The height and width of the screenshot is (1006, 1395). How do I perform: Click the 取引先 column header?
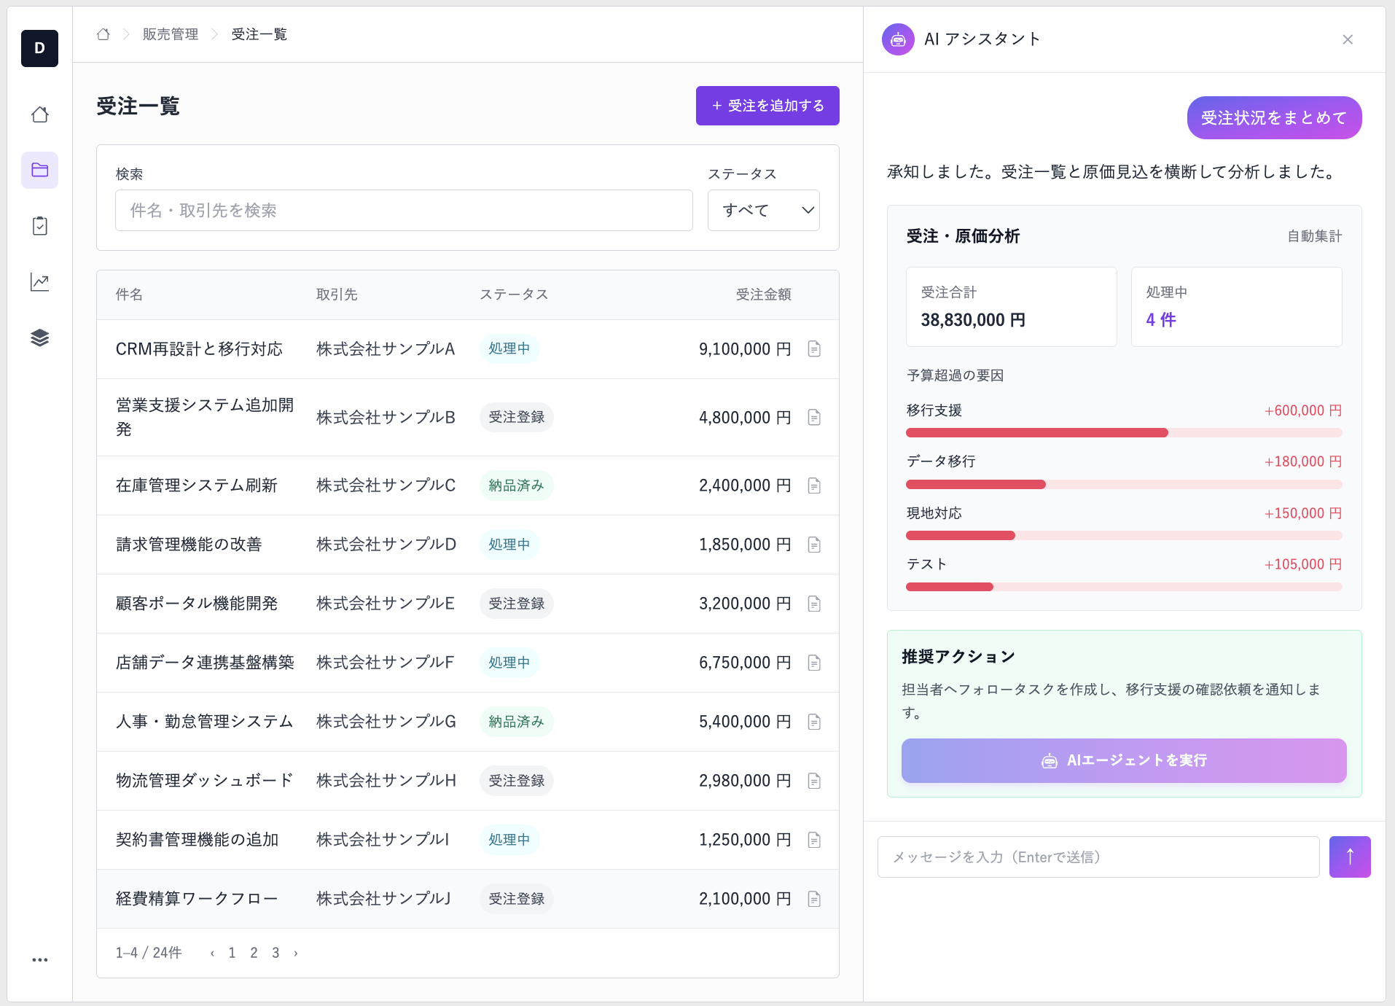tap(337, 295)
